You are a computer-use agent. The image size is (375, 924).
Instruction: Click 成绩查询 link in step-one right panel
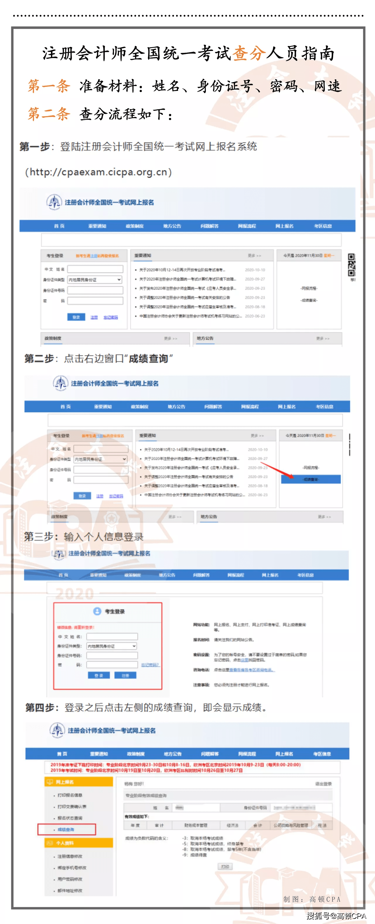tap(309, 300)
